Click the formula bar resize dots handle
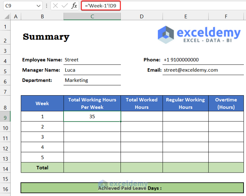246x196 pixels. [46, 6]
